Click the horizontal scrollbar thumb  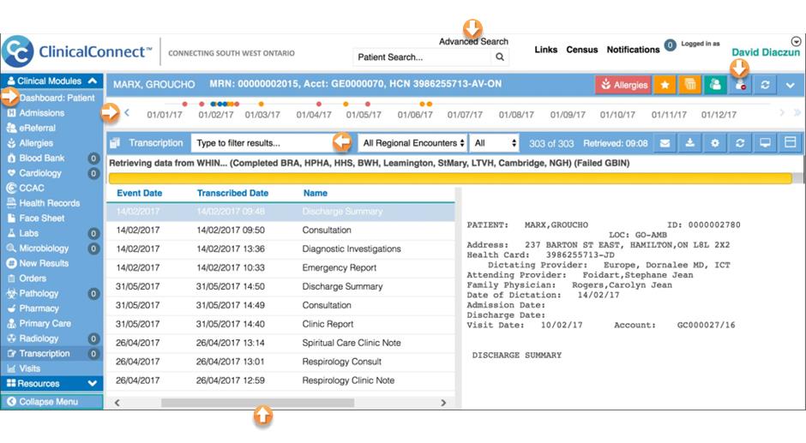[x=257, y=403]
